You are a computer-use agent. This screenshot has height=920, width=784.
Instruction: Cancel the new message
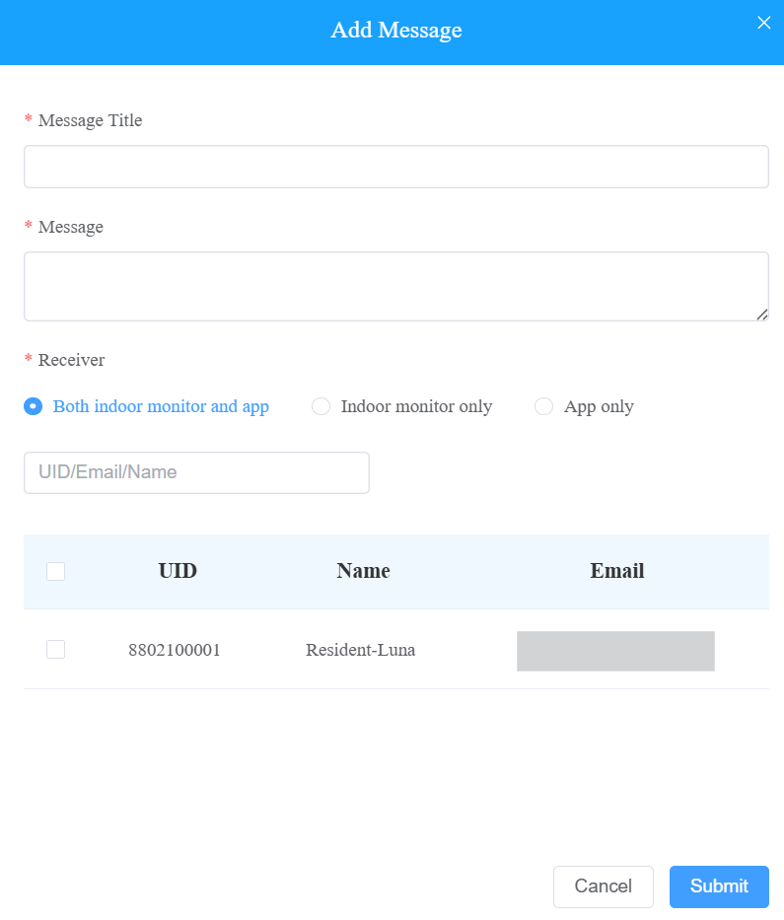click(x=604, y=885)
